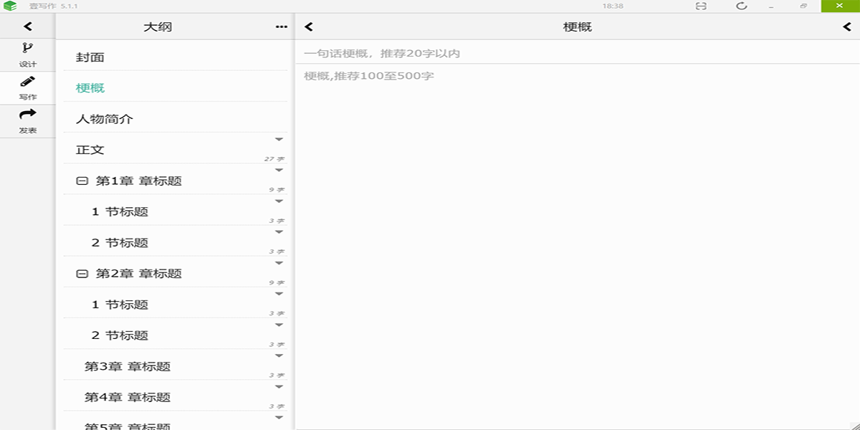Open the 设计 (Design) mode in sidebar

(x=27, y=54)
